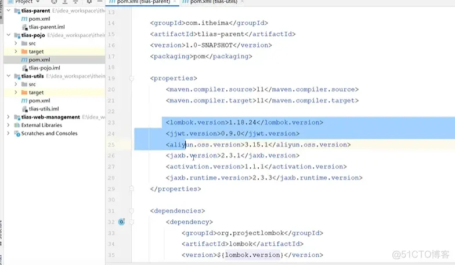Click orange target folder icon under tlias-utils

pyautogui.click(x=24, y=93)
